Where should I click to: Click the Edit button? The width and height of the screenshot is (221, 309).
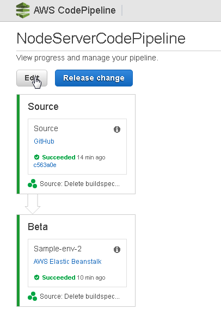point(32,78)
